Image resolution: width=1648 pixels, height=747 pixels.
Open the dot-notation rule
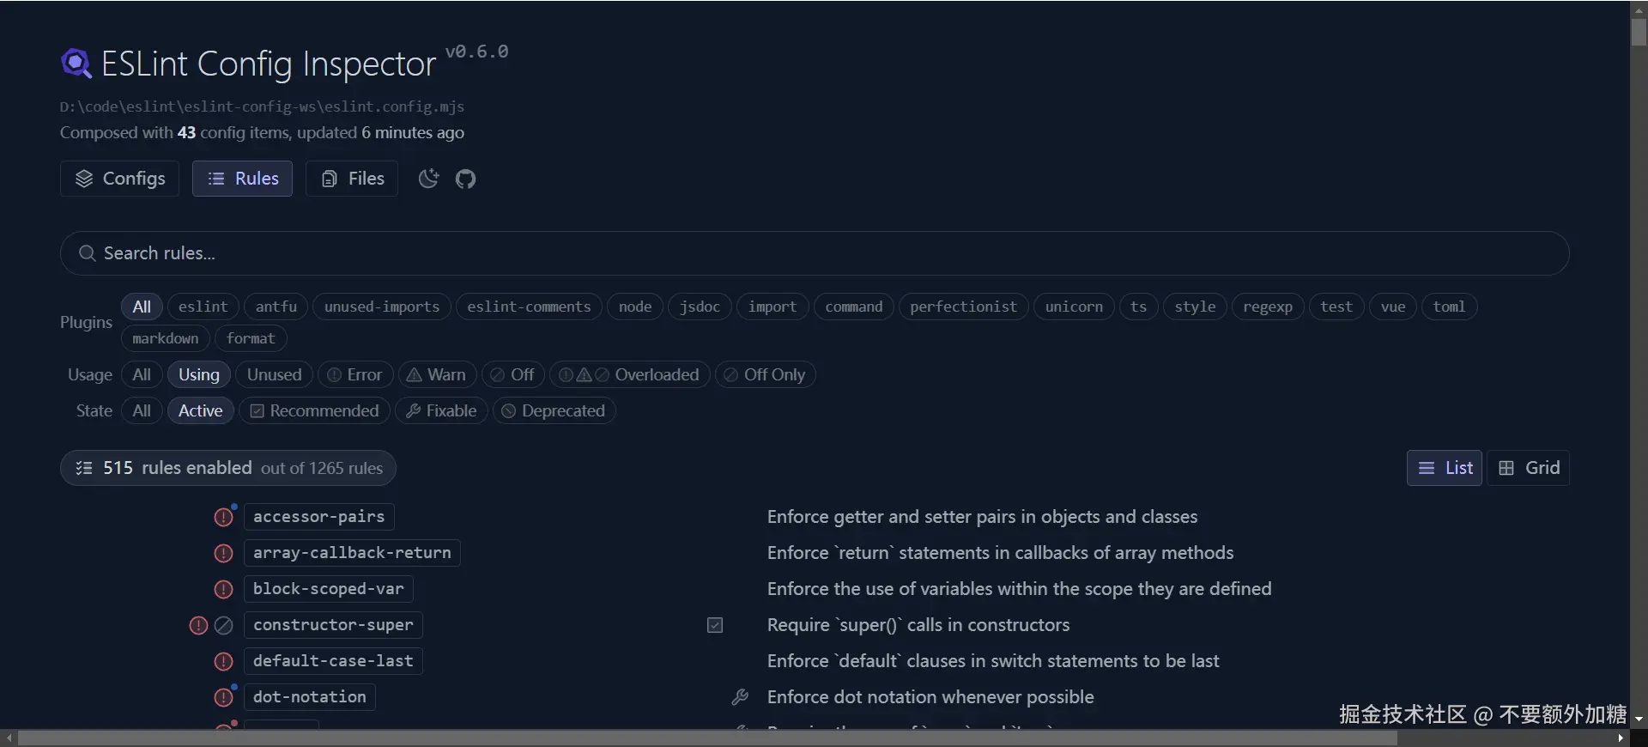click(x=310, y=697)
